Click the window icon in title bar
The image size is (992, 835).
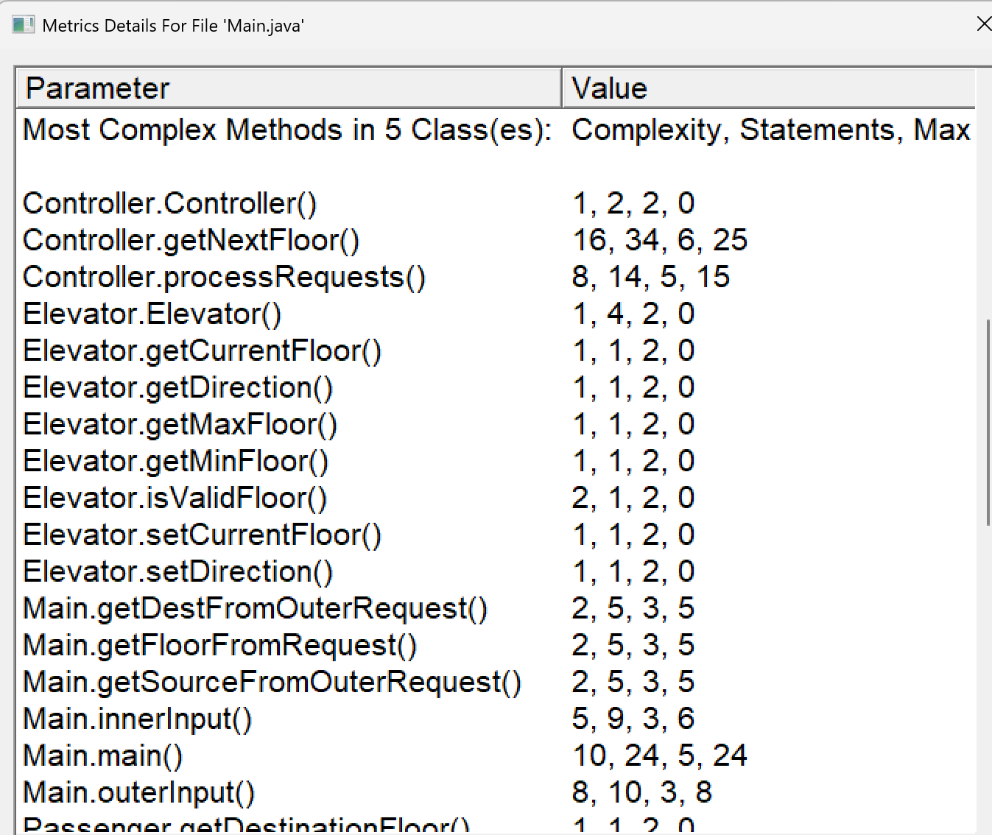pyautogui.click(x=23, y=25)
